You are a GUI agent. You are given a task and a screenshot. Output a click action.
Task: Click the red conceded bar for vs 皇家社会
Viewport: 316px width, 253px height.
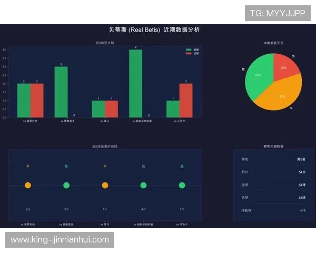pyautogui.click(x=37, y=101)
